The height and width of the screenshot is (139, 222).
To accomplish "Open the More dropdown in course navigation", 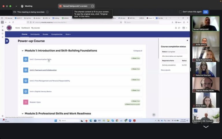I will pyautogui.click(x=68, y=34).
